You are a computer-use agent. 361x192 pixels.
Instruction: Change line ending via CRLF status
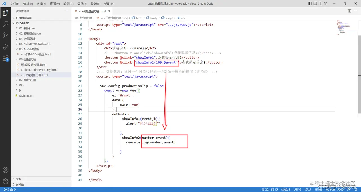308,189
